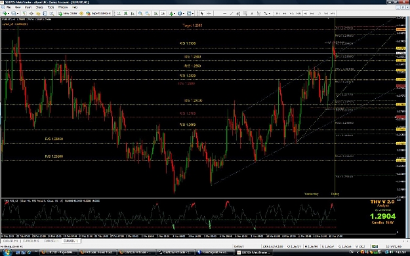Open the Help menu
The width and height of the screenshot is (410, 256).
(75, 7)
